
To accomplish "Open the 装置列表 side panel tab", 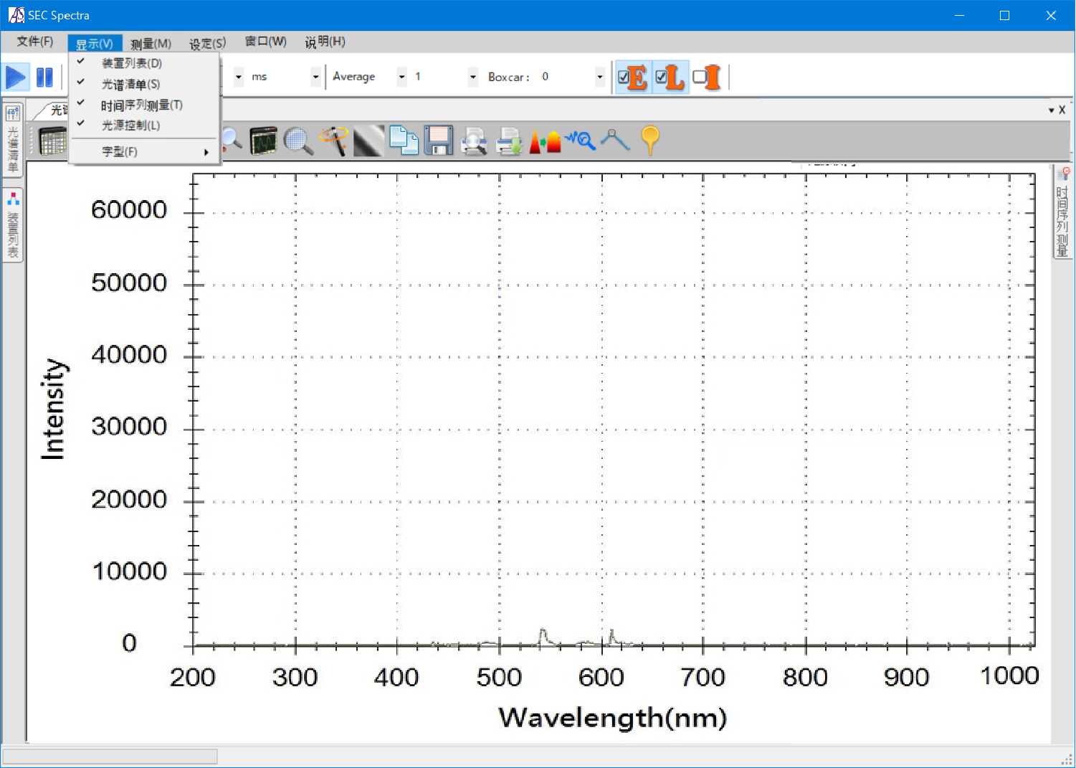I will pyautogui.click(x=13, y=224).
